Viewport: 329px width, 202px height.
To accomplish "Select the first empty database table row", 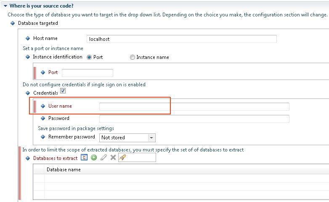I will click(181, 178).
